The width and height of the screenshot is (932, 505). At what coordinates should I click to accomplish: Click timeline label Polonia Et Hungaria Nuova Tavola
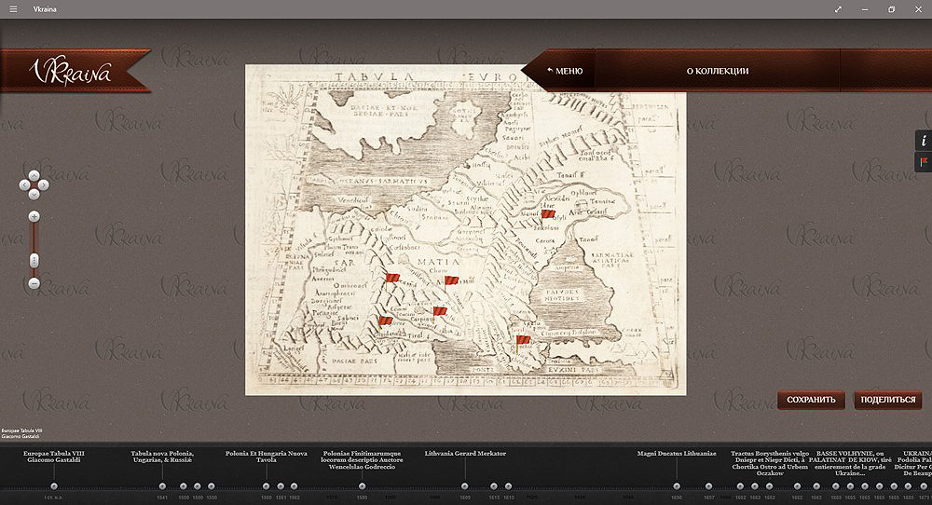coord(267,457)
